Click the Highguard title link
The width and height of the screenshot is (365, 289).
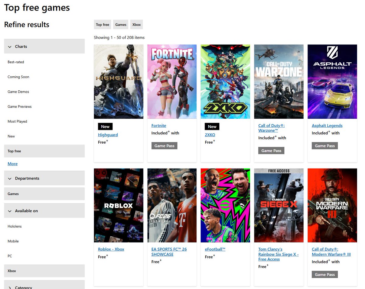point(108,135)
